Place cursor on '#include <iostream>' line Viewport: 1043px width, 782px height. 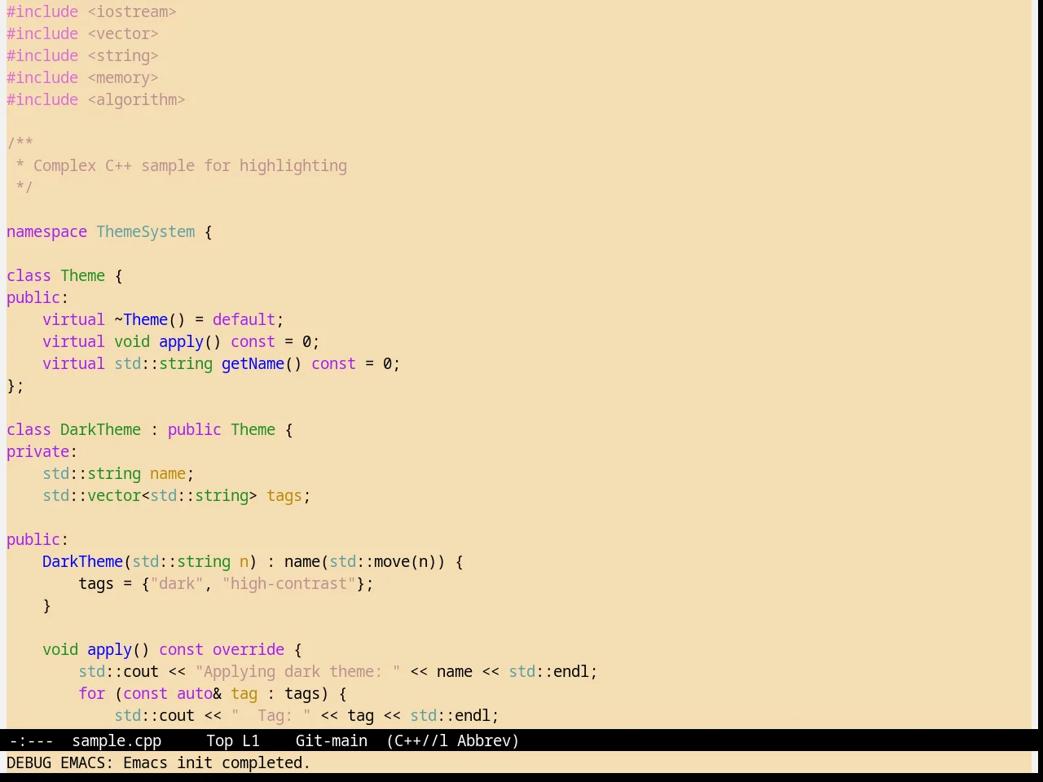[x=91, y=11]
